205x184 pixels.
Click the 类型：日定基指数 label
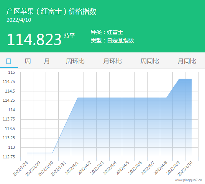coord(112,41)
